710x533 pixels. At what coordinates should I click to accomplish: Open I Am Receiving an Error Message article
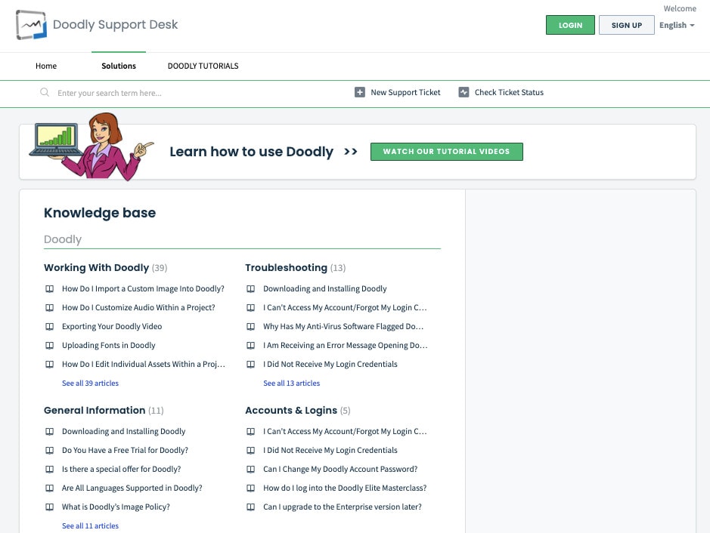click(x=346, y=345)
